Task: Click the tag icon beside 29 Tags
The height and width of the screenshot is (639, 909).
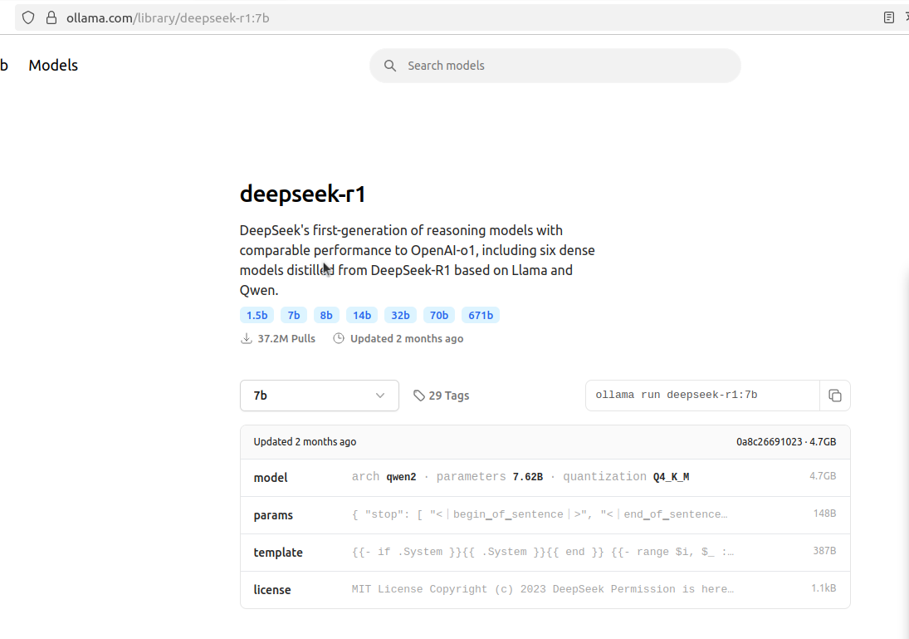Action: (x=419, y=395)
